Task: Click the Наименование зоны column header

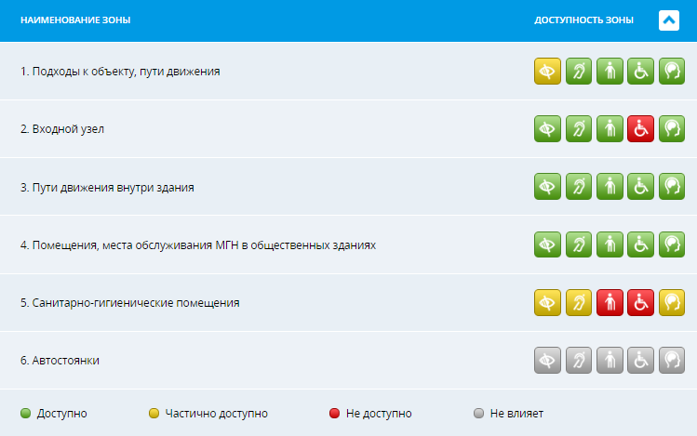Action: [x=75, y=20]
